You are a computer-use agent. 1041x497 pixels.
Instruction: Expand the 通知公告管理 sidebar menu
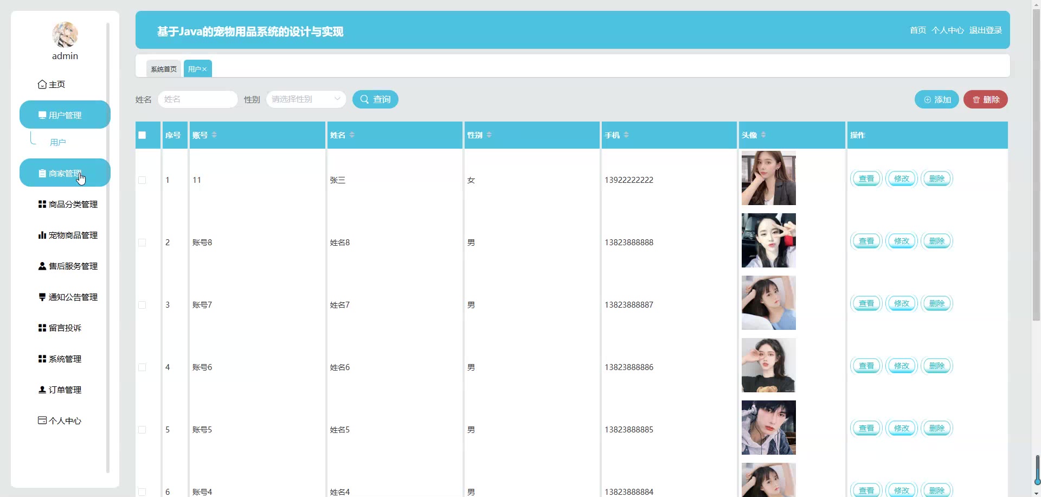(65, 297)
